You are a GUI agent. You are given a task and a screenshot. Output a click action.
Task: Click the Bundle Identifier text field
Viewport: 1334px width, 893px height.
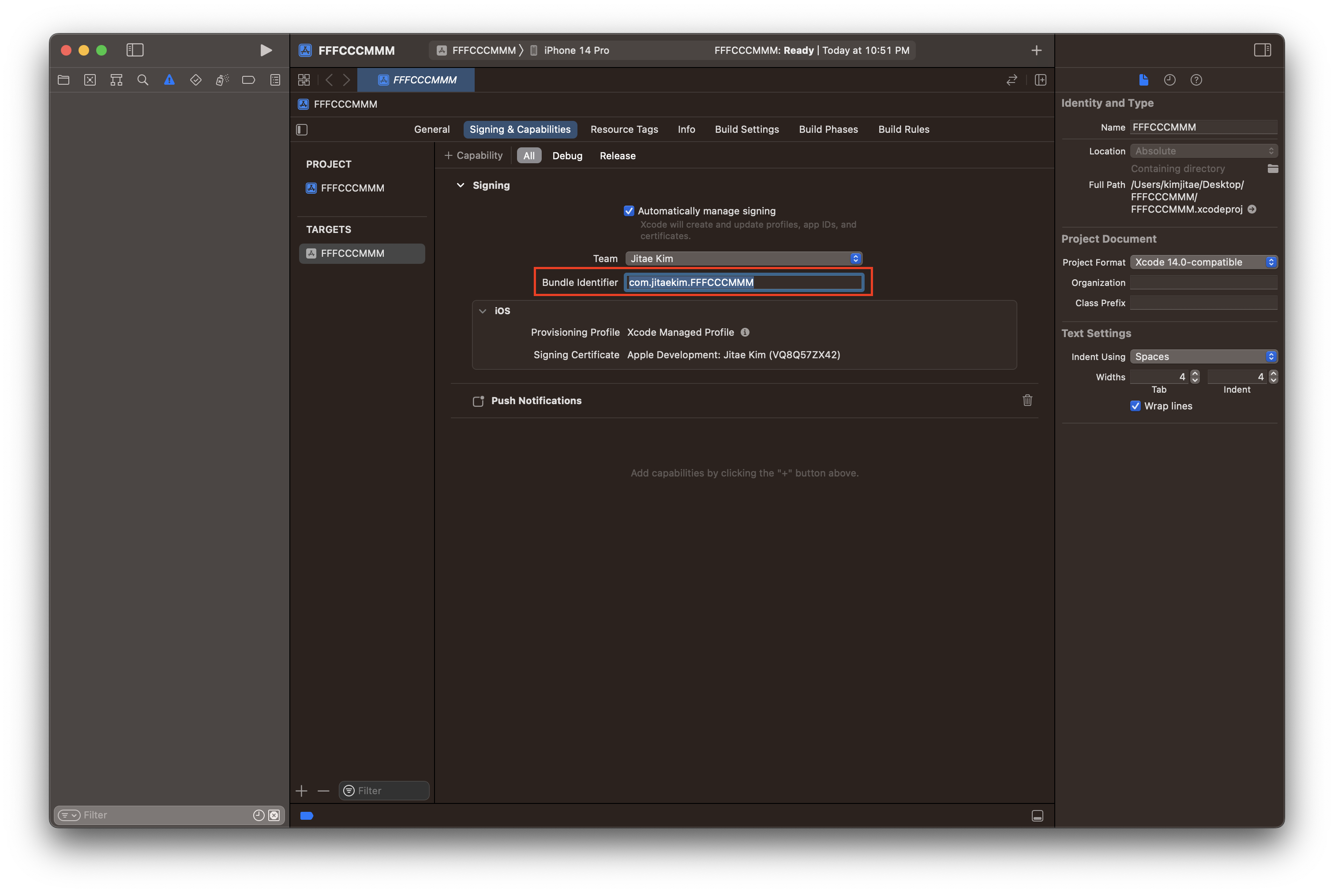click(x=743, y=282)
